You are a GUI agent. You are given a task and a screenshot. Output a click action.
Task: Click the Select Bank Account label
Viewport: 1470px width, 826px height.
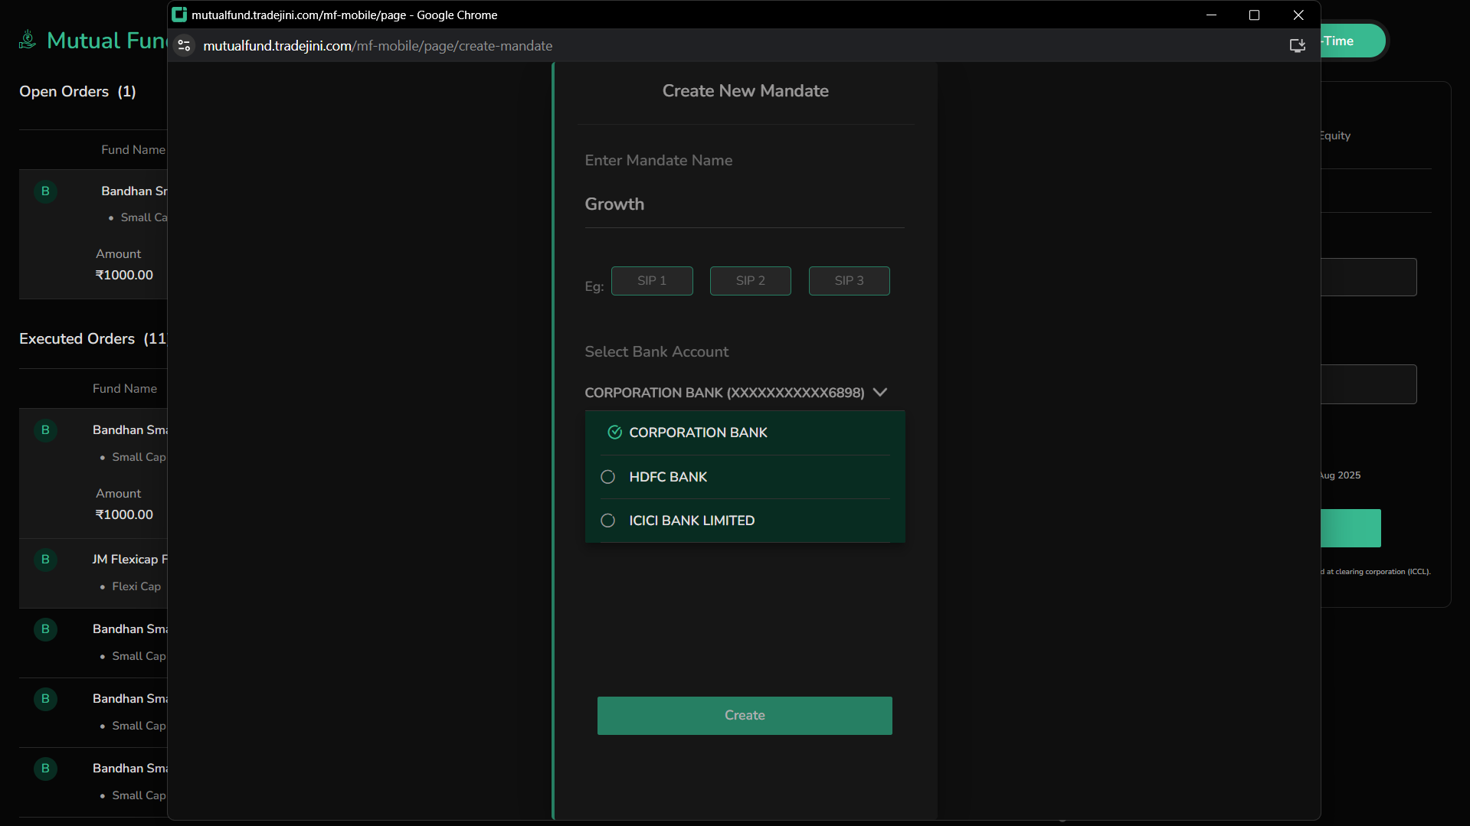656,352
